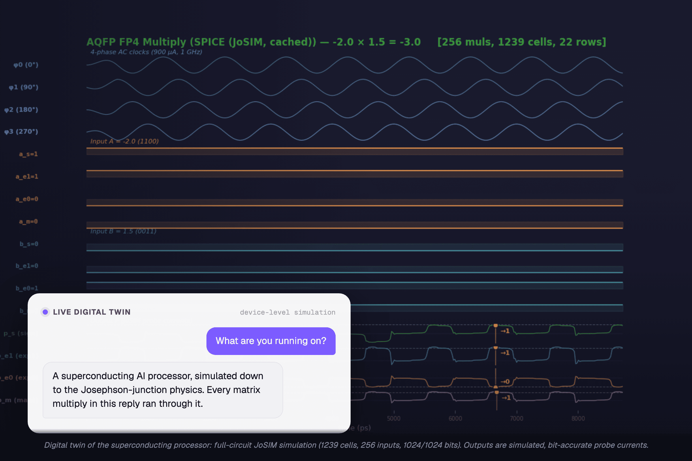The height and width of the screenshot is (461, 692).
Task: Click the 'device-level simulation' label
Action: [287, 312]
